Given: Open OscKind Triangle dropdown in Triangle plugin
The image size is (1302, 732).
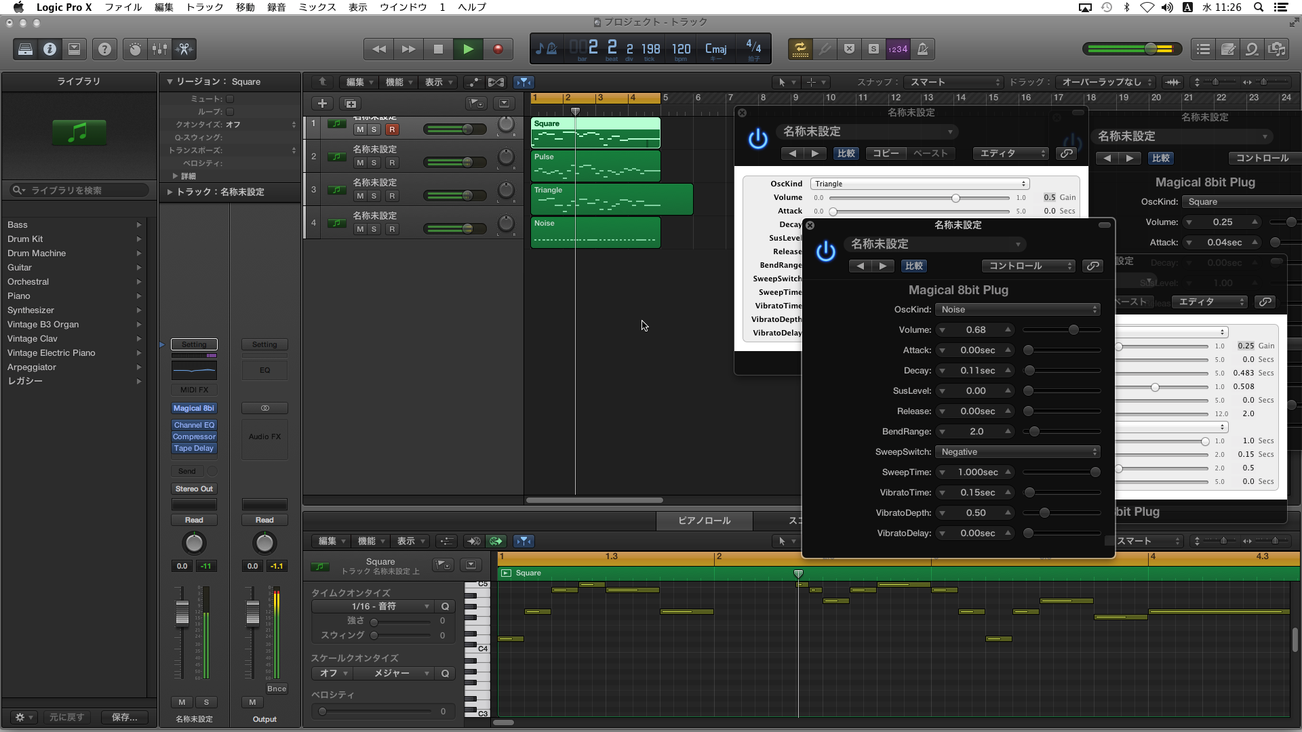Looking at the screenshot, I should (x=920, y=184).
